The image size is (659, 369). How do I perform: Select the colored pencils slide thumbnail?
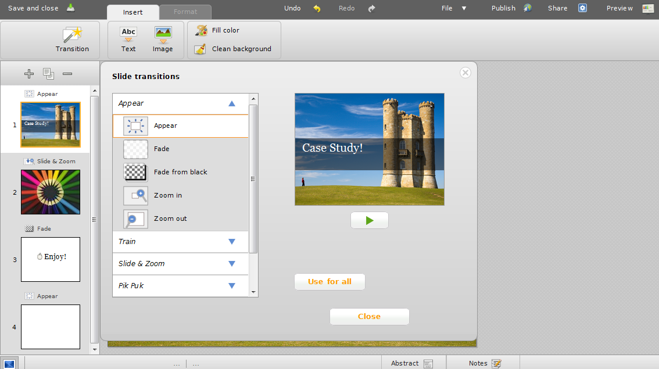pos(51,192)
